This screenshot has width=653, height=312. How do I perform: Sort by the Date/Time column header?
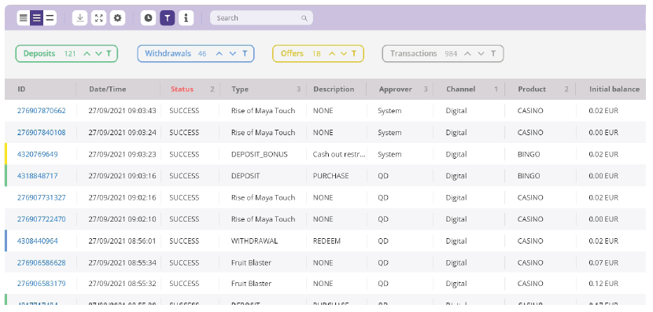pyautogui.click(x=108, y=89)
